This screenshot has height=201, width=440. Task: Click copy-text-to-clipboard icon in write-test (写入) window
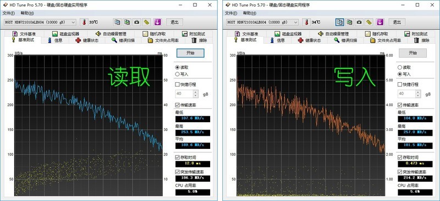[340, 22]
